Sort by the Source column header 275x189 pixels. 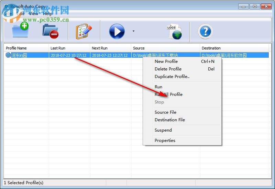click(166, 48)
